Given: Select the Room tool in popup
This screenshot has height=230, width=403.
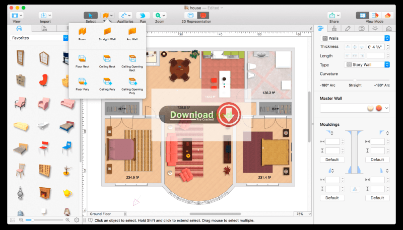Looking at the screenshot, I should pyautogui.click(x=82, y=34).
